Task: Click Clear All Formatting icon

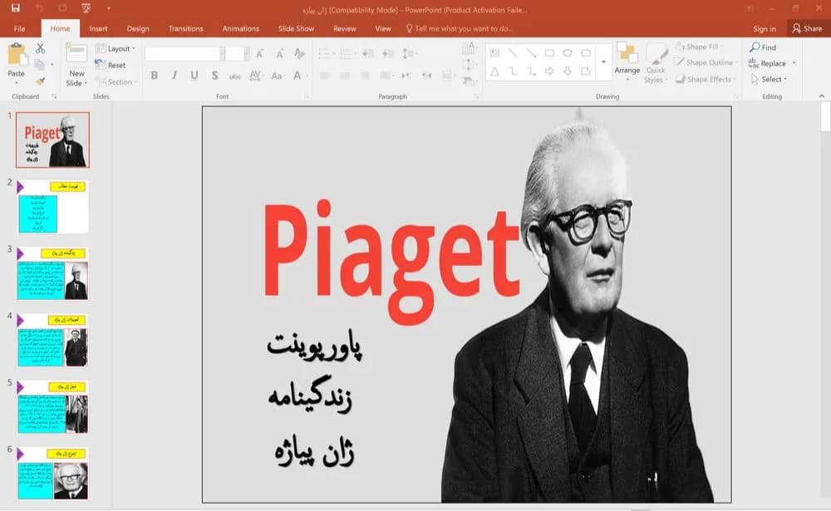Action: (x=299, y=53)
